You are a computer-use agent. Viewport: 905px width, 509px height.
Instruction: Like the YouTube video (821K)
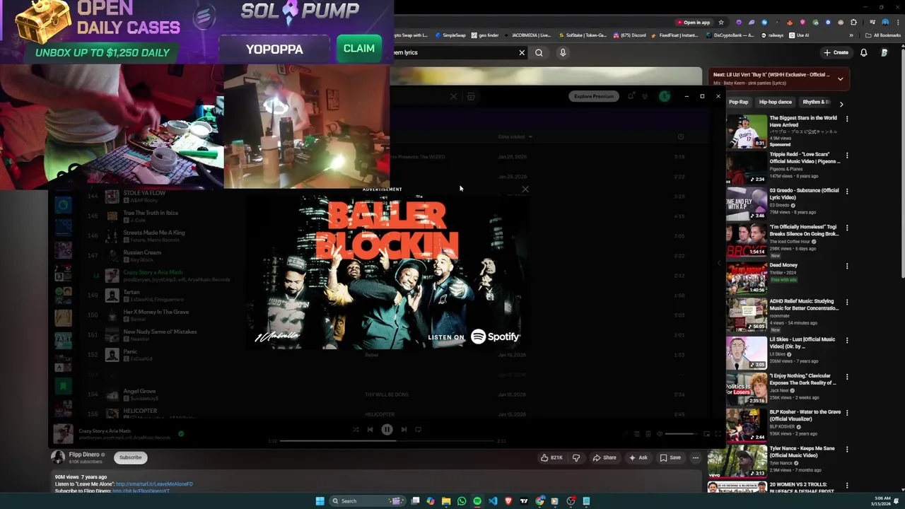click(x=551, y=457)
